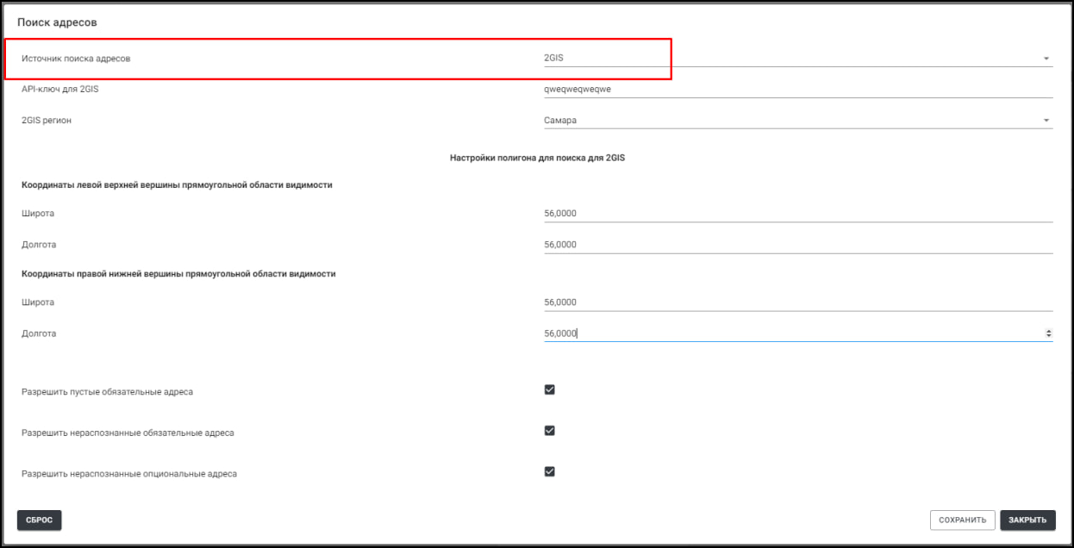The width and height of the screenshot is (1074, 548).
Task: Increment bottom-right Долгота with stepper up arrow
Action: click(x=1048, y=331)
